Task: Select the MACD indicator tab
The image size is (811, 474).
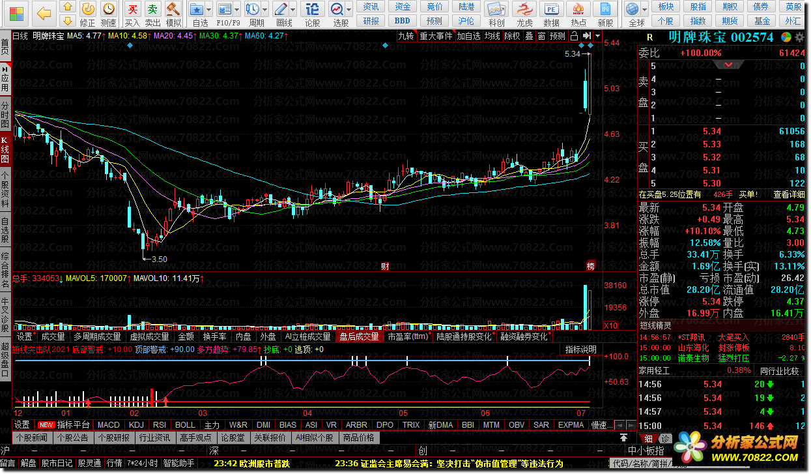Action: click(108, 425)
